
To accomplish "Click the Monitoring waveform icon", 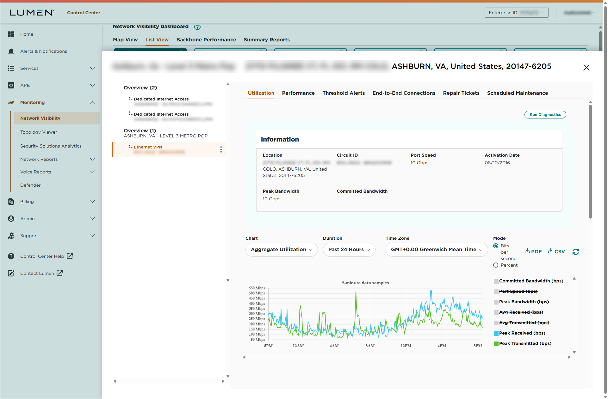I will tap(11, 102).
